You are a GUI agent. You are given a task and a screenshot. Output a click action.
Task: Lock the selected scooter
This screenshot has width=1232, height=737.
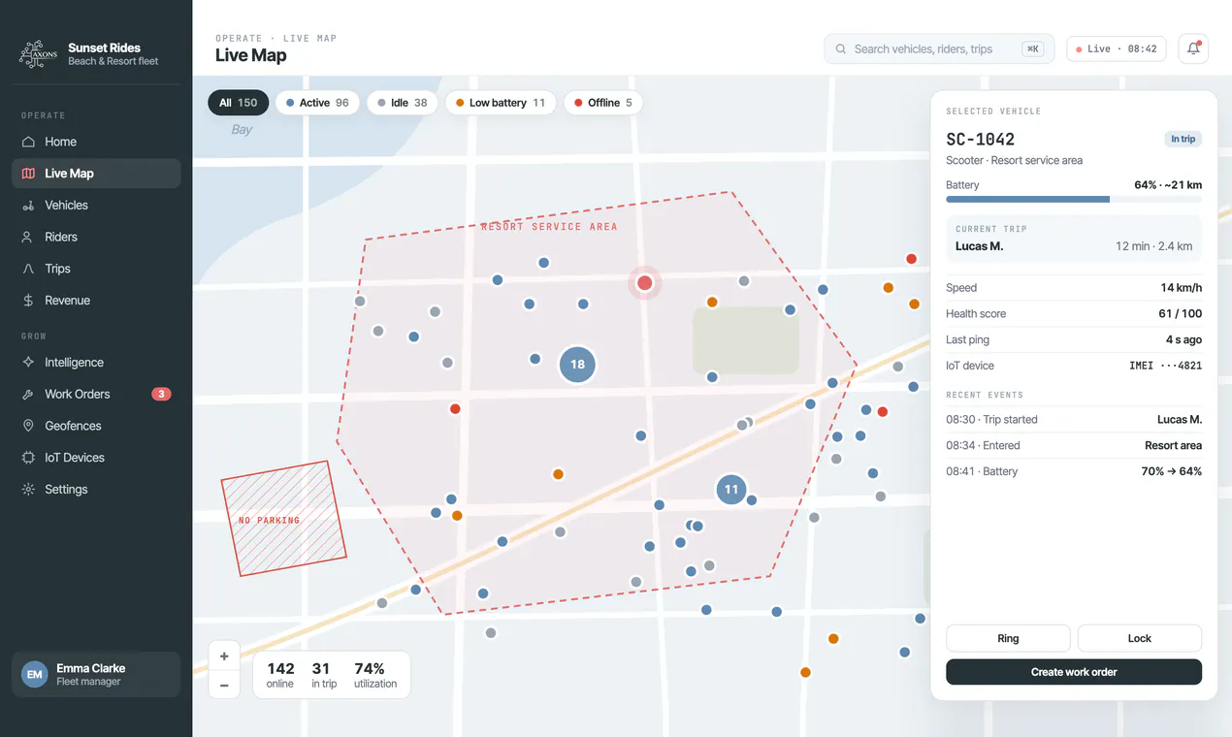coord(1140,638)
